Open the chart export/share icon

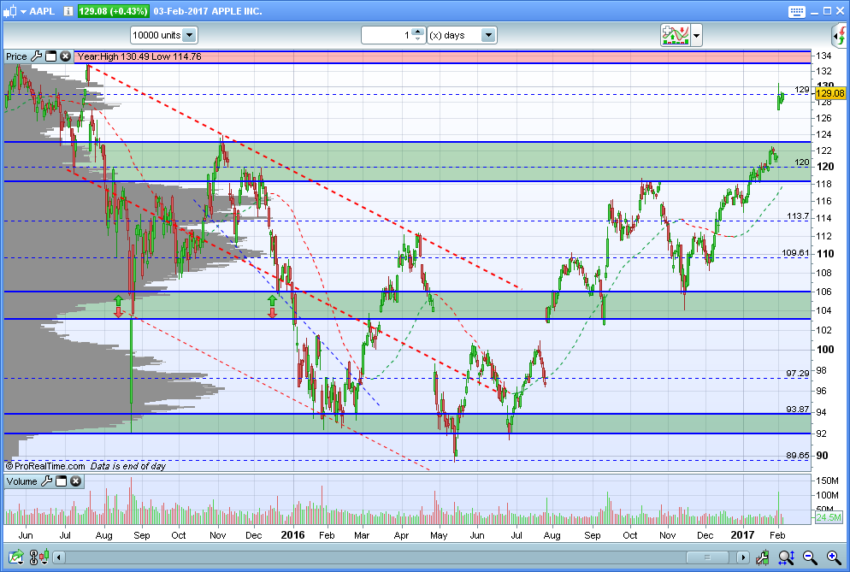pyautogui.click(x=16, y=557)
